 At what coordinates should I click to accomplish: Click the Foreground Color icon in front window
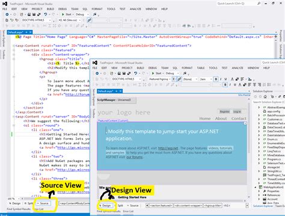point(232,79)
